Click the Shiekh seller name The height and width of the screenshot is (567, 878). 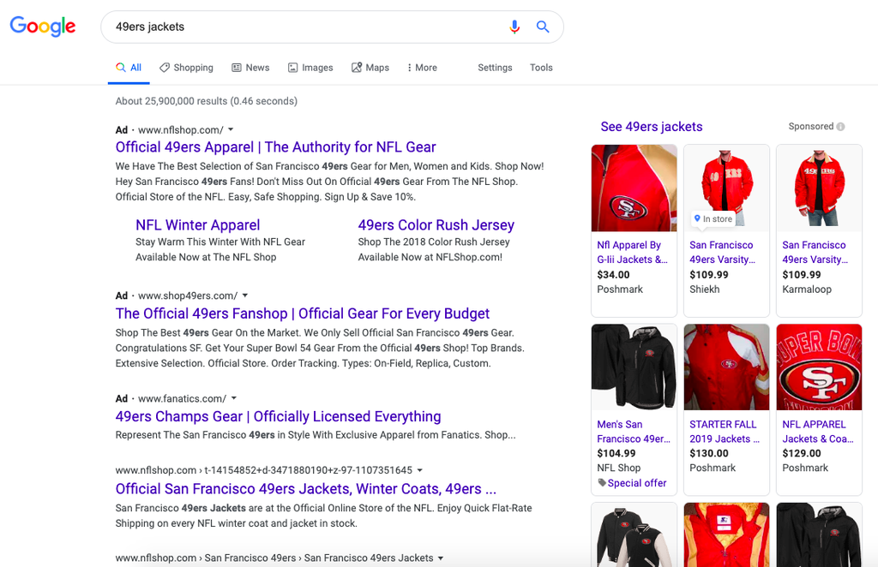pyautogui.click(x=705, y=289)
